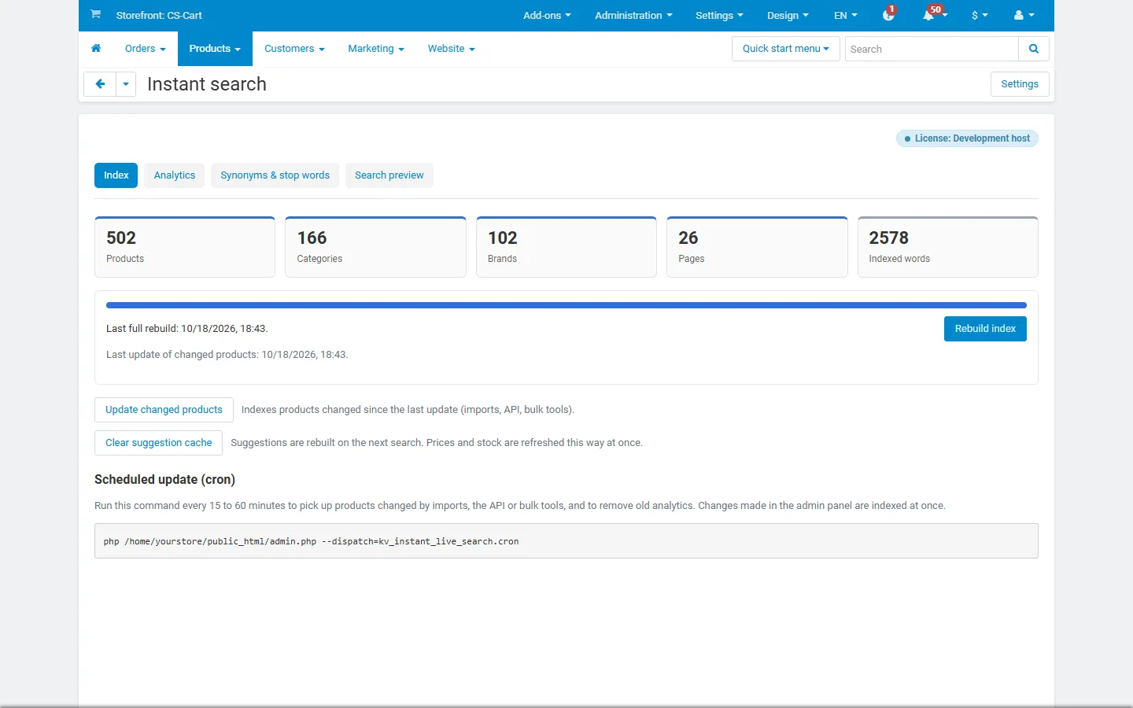Click Update changed products
This screenshot has width=1133, height=708.
164,410
